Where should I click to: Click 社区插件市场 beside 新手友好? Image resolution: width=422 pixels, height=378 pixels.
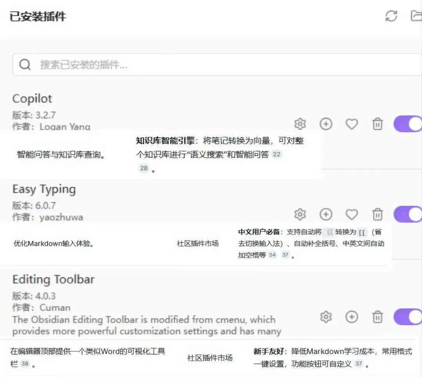[210, 358]
